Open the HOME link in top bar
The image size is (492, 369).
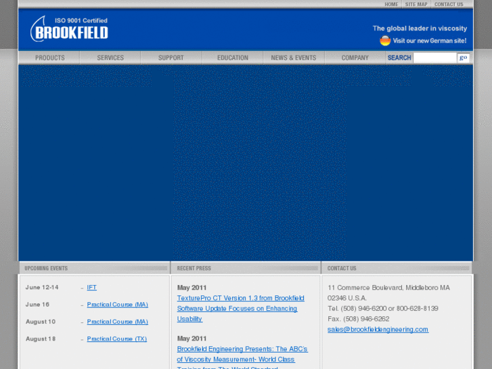391,4
